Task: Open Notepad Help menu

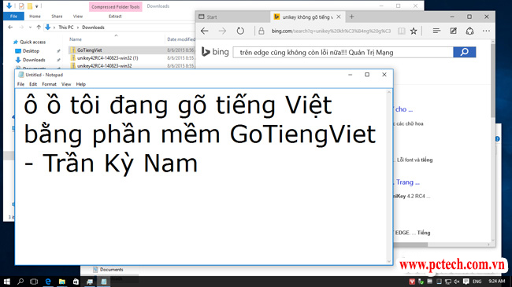Action: pyautogui.click(x=80, y=84)
